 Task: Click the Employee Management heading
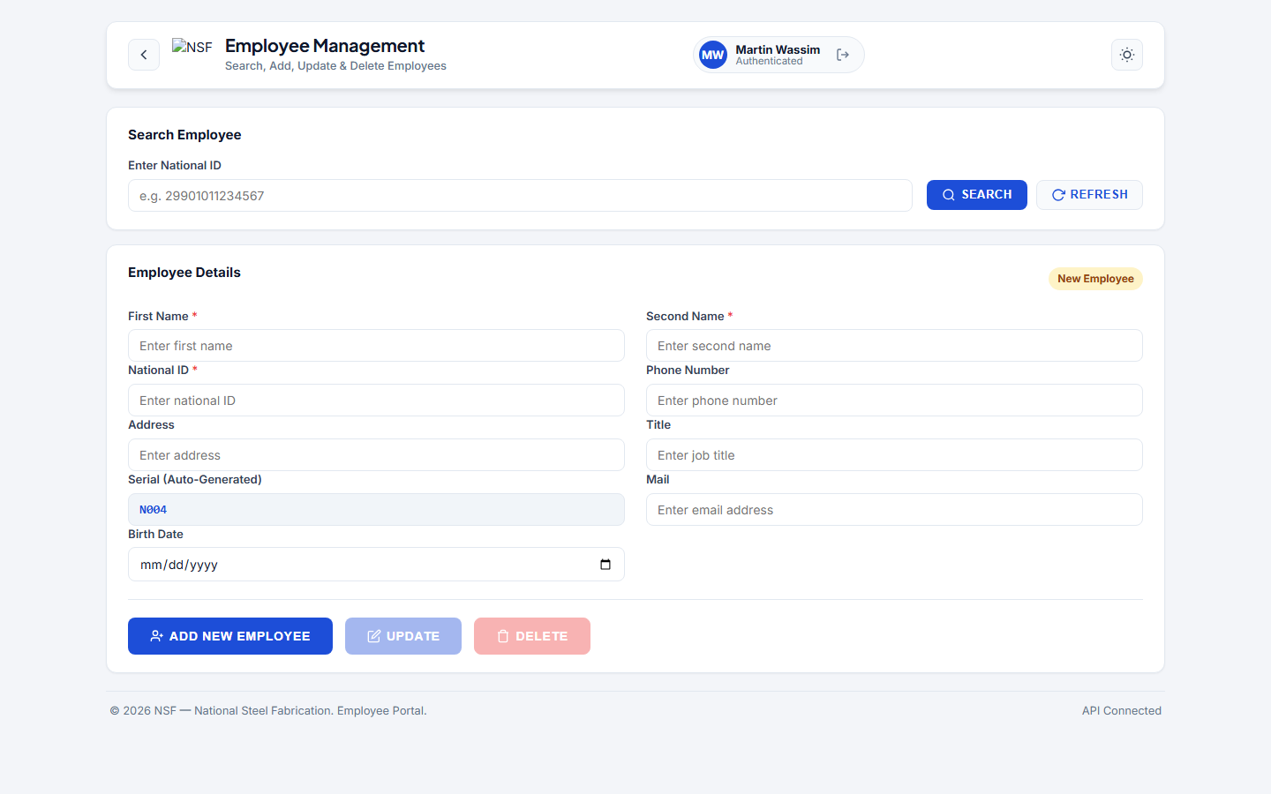tap(325, 46)
